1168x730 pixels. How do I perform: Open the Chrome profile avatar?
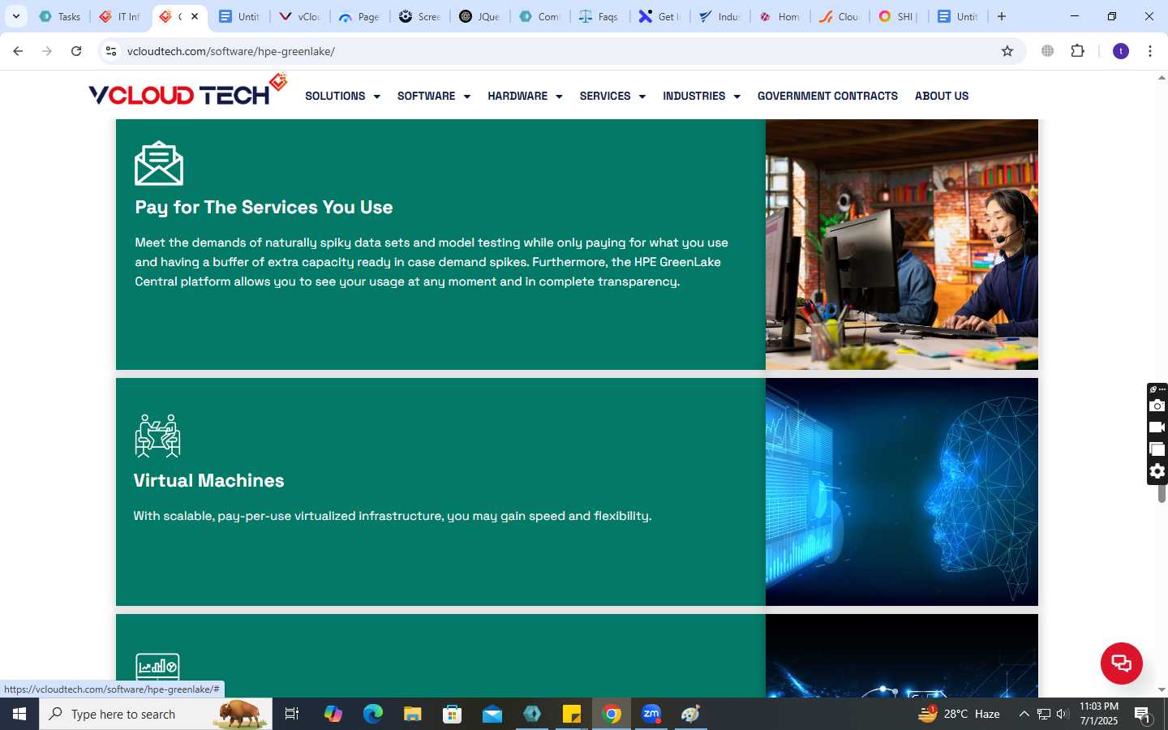1121,51
